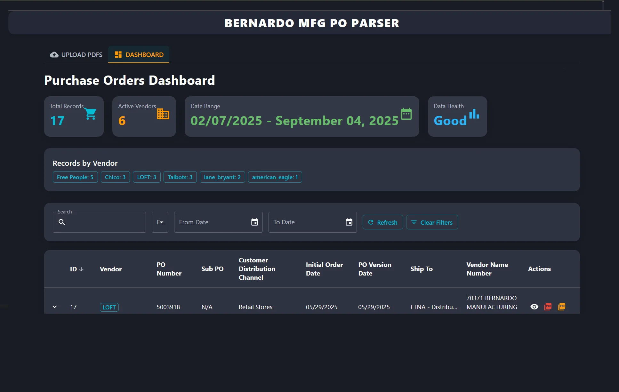Open the Dashboard tab
Screen dimensions: 619x392
click(x=139, y=55)
